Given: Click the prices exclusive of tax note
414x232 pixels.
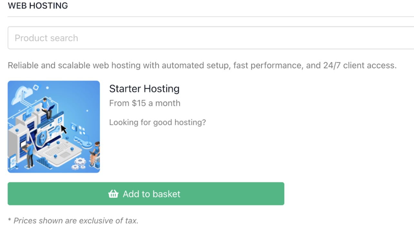Looking at the screenshot, I should coord(73,221).
